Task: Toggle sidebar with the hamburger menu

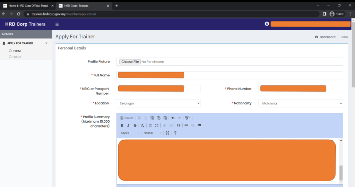Action: [57, 24]
